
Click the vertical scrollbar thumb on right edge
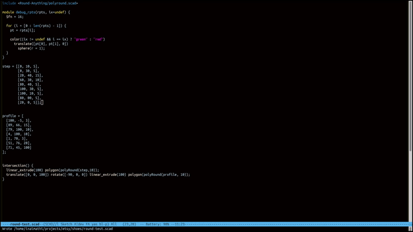[410, 76]
